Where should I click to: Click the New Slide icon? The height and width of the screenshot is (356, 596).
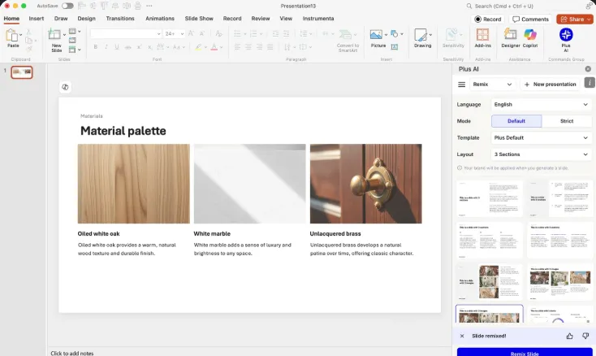pos(54,35)
